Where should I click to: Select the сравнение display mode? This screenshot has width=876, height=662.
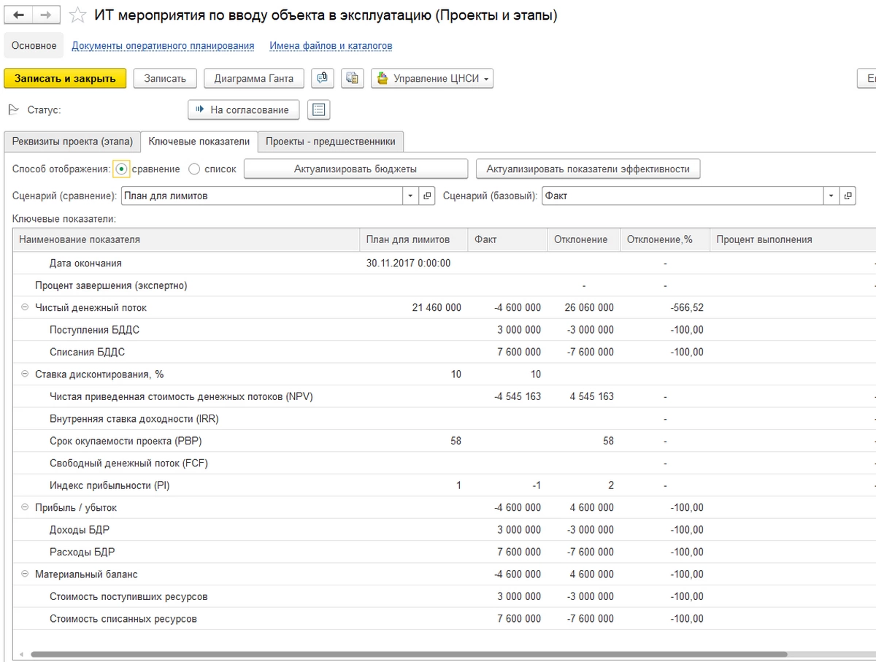tap(122, 169)
